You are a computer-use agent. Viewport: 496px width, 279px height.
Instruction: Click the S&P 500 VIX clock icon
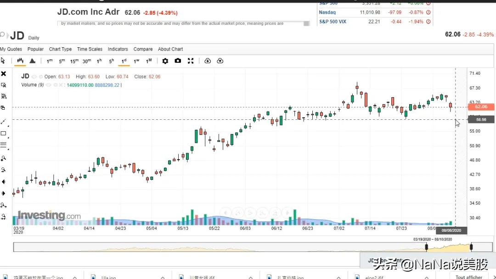tap(428, 22)
